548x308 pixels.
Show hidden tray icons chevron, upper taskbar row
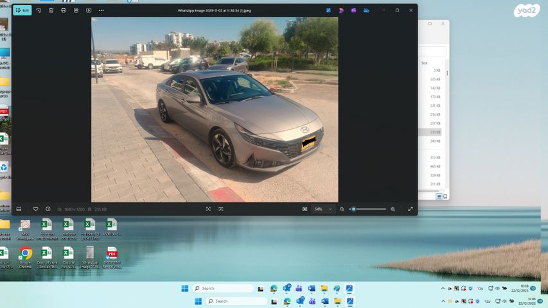[443, 289]
